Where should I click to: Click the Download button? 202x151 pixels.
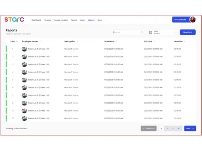point(187,32)
